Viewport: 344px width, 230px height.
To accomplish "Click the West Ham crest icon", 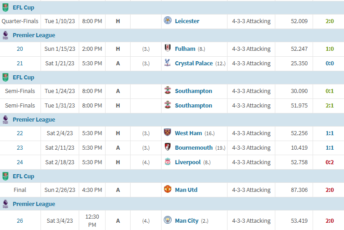I will [167, 132].
